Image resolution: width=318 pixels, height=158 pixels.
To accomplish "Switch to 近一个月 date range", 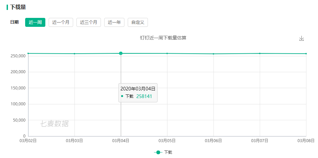I will 61,22.
